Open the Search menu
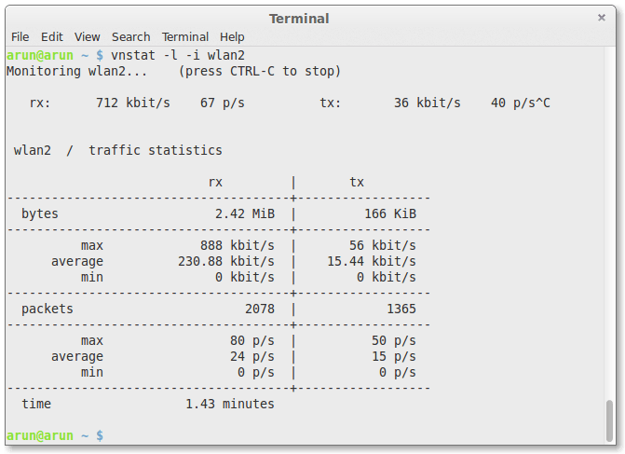Viewport: 625px width, 454px height. tap(130, 36)
